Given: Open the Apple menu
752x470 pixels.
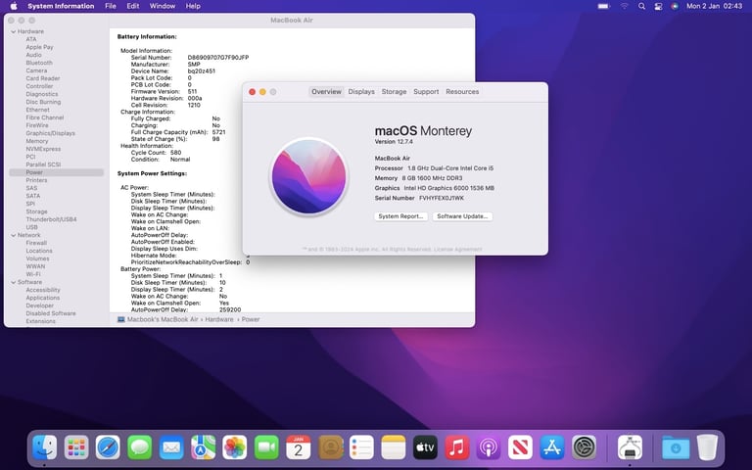Looking at the screenshot, I should pyautogui.click(x=14, y=6).
